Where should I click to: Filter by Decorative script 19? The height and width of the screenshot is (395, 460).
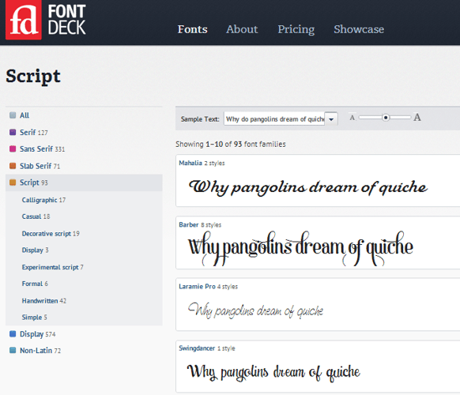coord(51,233)
